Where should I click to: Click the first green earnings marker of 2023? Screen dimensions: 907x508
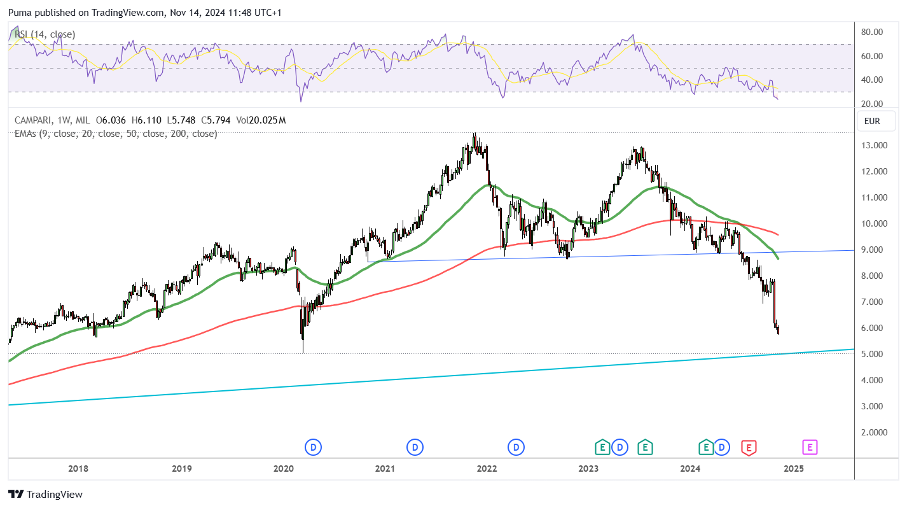(602, 448)
